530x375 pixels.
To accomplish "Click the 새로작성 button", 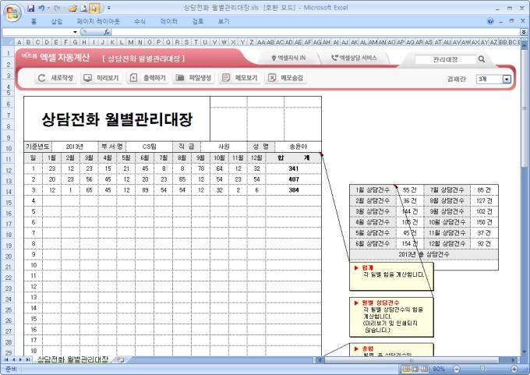I will pos(55,78).
